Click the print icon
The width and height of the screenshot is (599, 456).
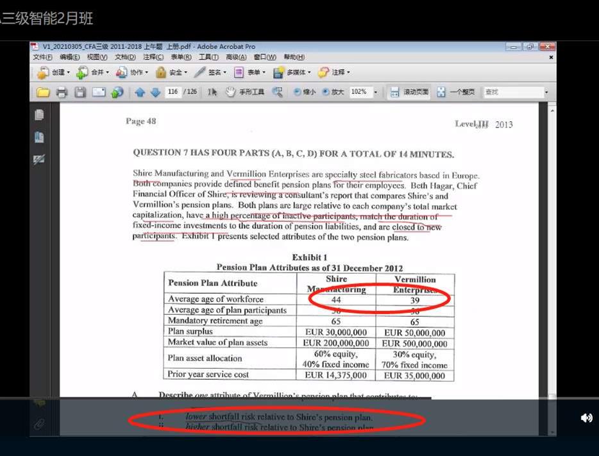click(x=62, y=92)
